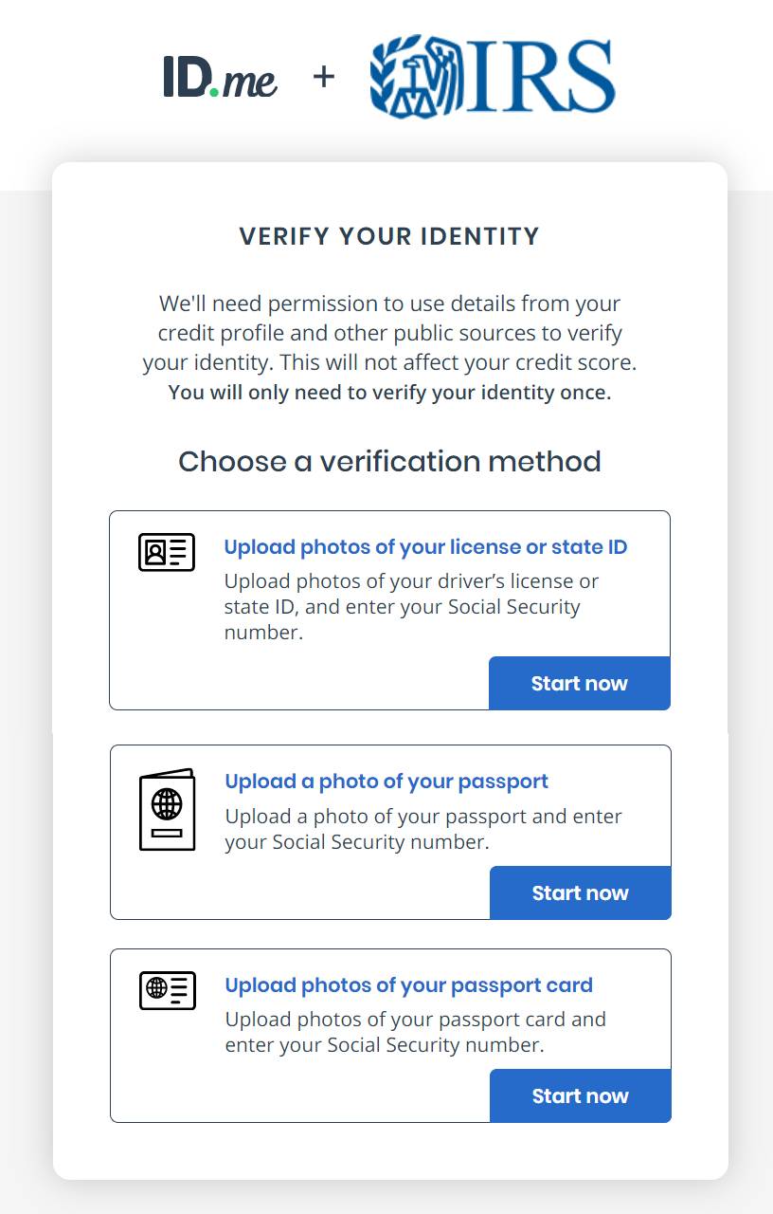Click the "VERIFY YOUR IDENTITY" heading
Viewport: 773px width, 1214px height.
tap(389, 236)
